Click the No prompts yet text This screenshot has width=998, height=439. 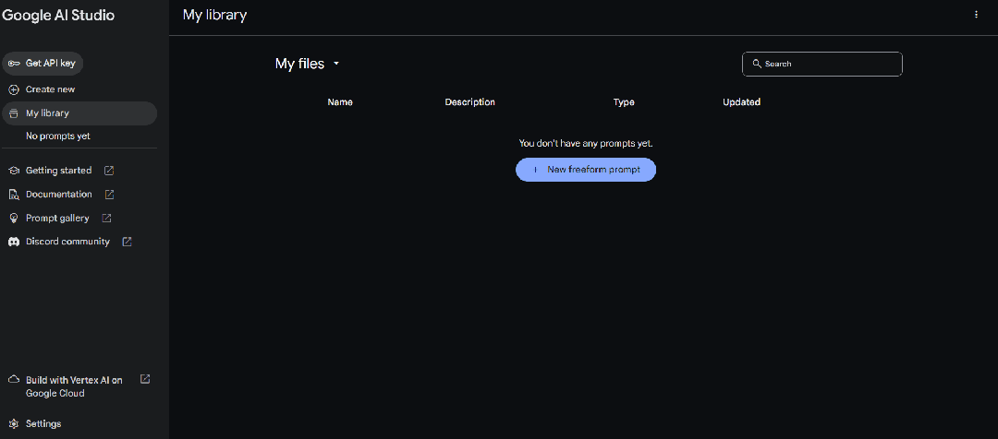[x=58, y=136]
